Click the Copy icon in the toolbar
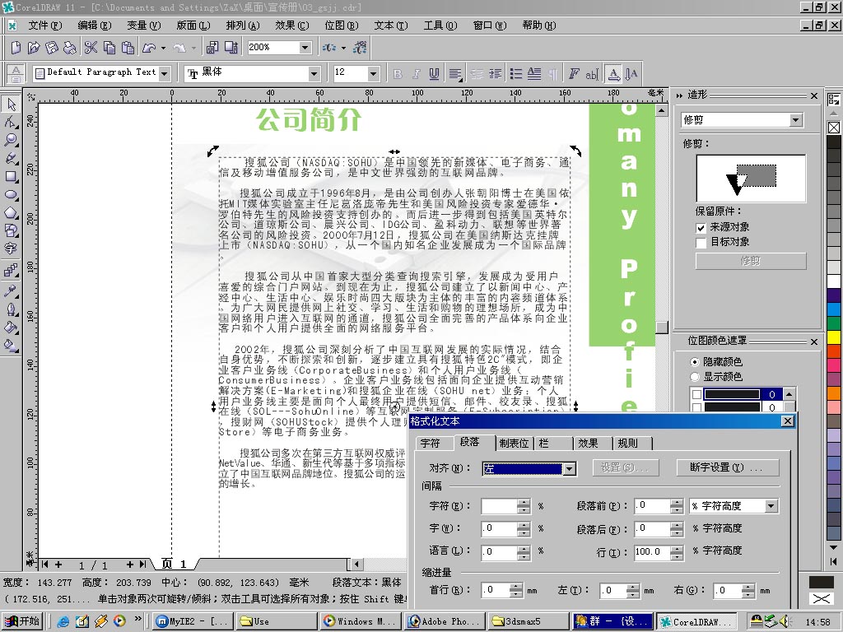This screenshot has width=843, height=632. click(109, 48)
